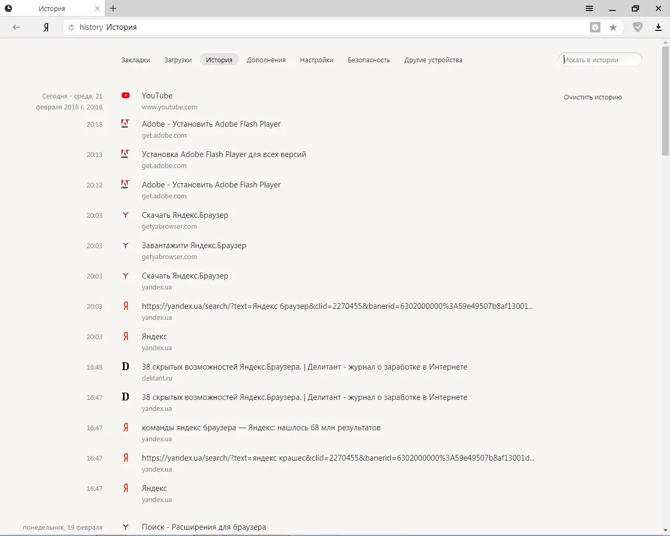
Task: Open the browser hamburger menu
Action: click(589, 8)
